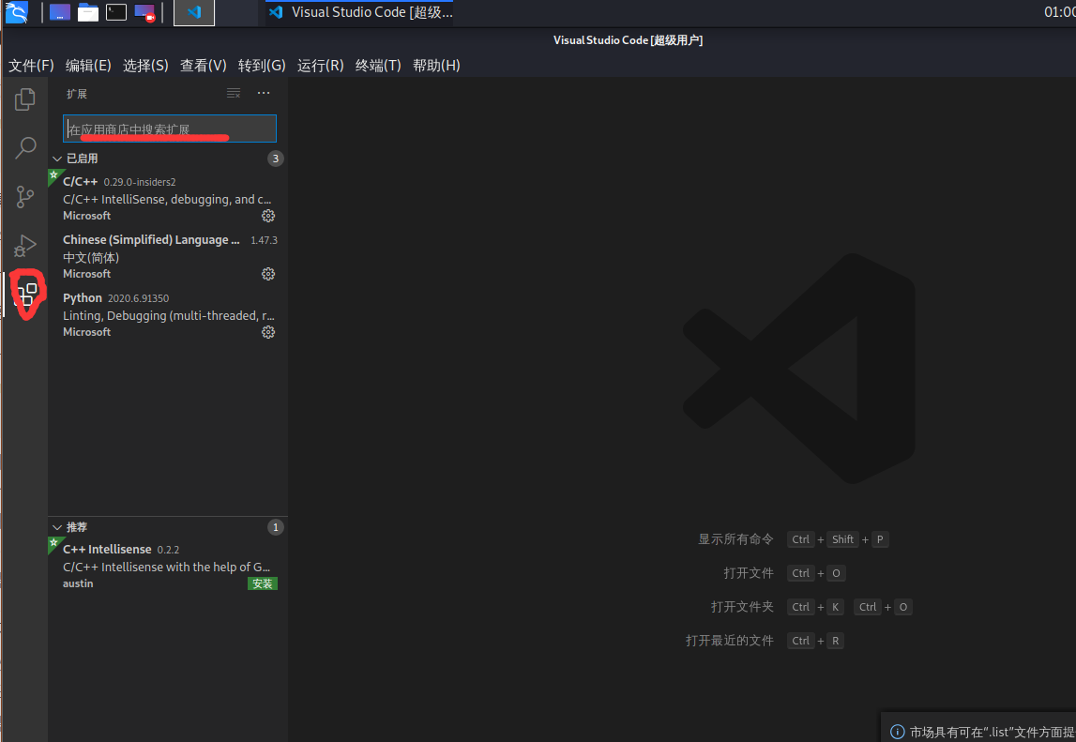Click the Python version 2020.6.91350 text
The width and height of the screenshot is (1076, 742).
[x=138, y=298]
